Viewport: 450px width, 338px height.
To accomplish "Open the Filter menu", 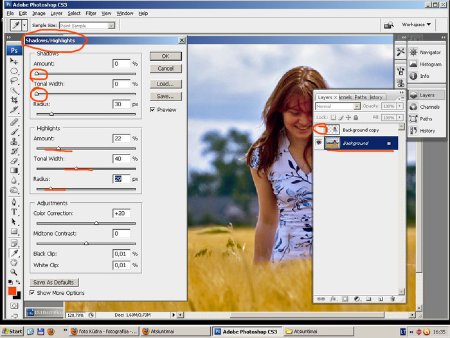I will click(91, 13).
